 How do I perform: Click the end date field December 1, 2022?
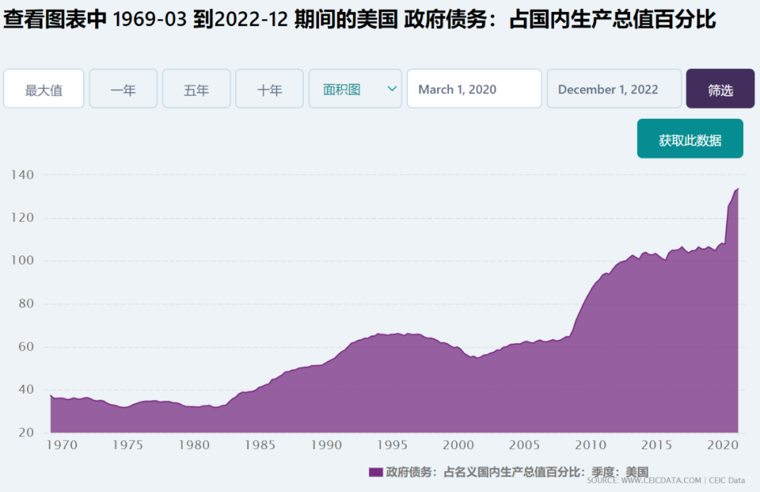(x=614, y=89)
